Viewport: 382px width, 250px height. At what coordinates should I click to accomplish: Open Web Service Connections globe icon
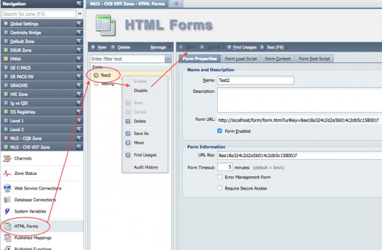coord(7,188)
